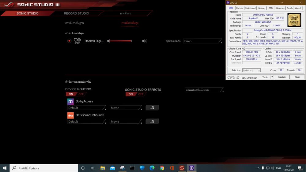This screenshot has width=306, height=172.
Task: Expand the CPU-Z Tools dropdown arrow
Action: pos(272,77)
